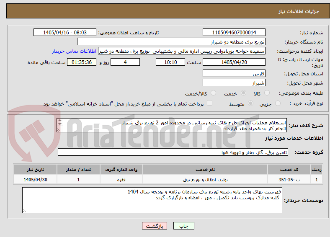The width and height of the screenshot is (330, 237).
Task: Select the خدمت radio button
Action: 243,93
